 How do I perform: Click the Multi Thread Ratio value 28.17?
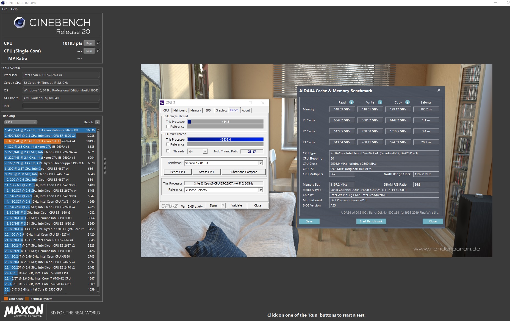pos(252,152)
